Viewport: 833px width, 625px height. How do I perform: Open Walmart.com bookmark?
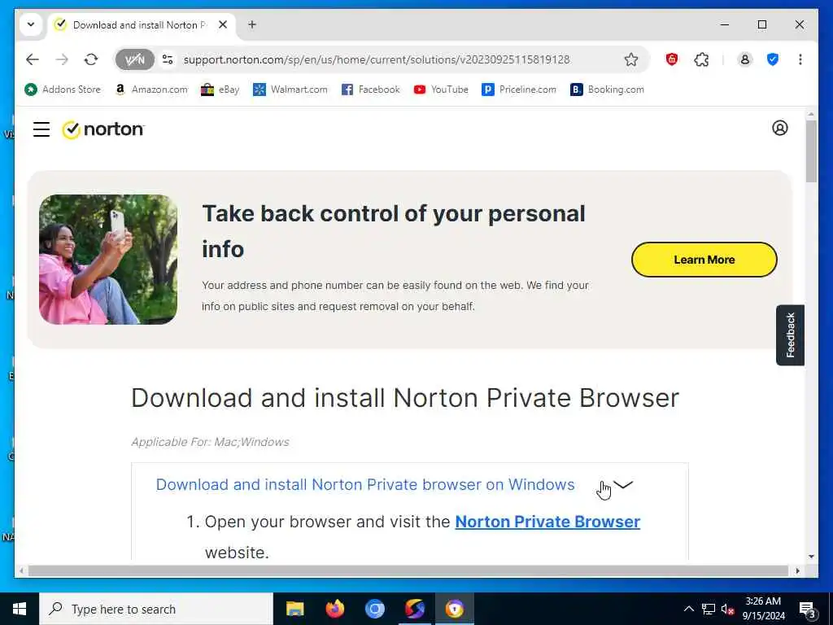click(290, 90)
